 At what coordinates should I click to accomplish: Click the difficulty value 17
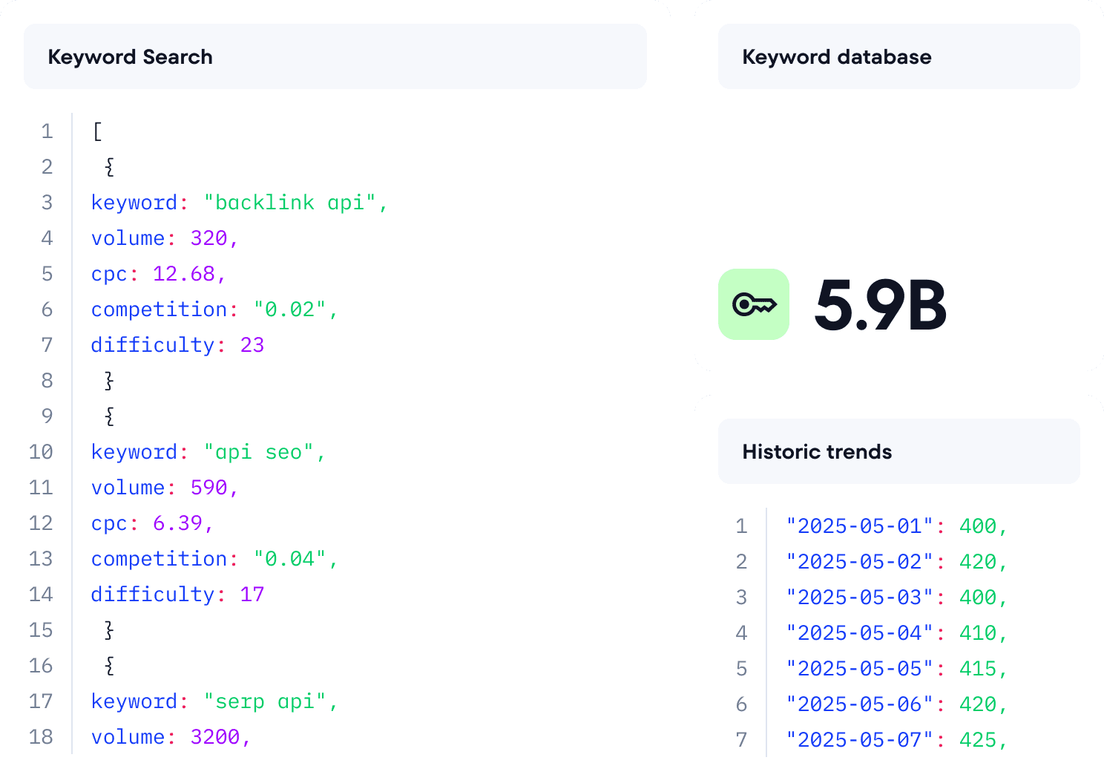coord(252,595)
